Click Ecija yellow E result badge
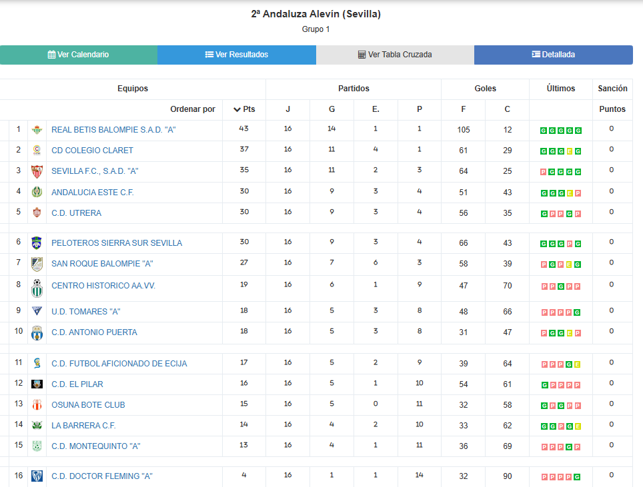This screenshot has width=643, height=487. pos(577,364)
